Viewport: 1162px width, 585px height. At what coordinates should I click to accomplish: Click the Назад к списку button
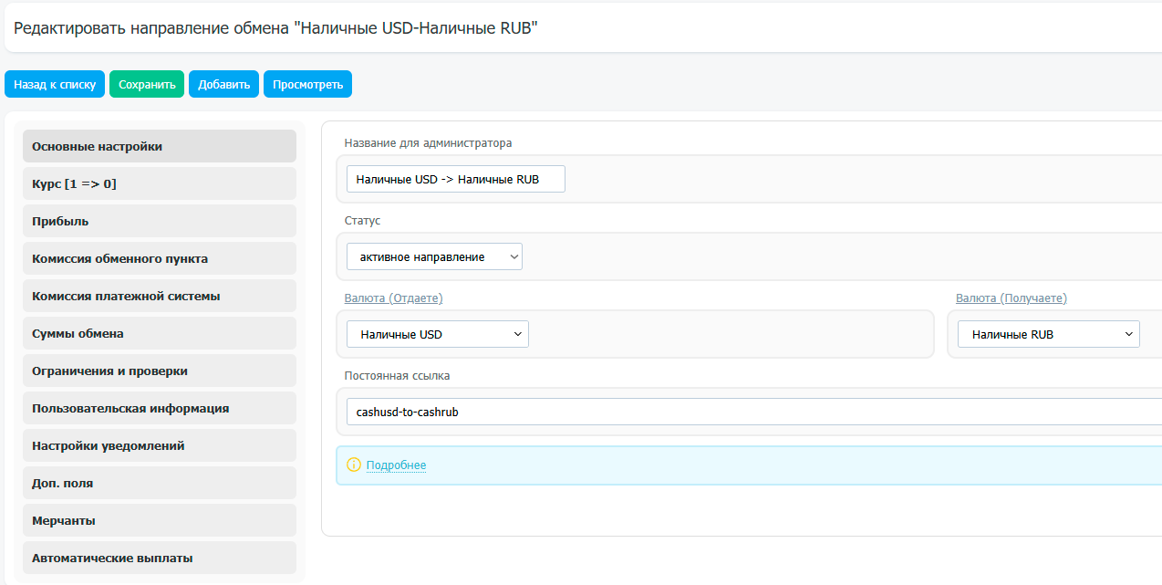pos(55,85)
